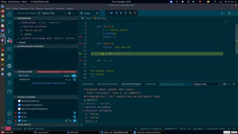Restart the debug session
The height and width of the screenshot is (134, 238).
tap(130, 13)
